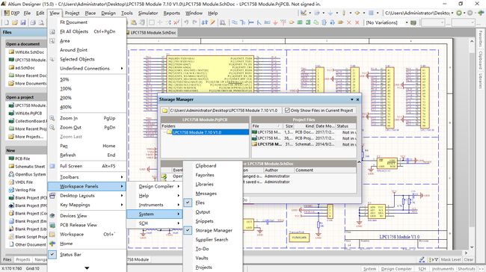486x272 pixels.
Task: Click the Zoom In magnifier icon in menu
Action: tap(52, 118)
